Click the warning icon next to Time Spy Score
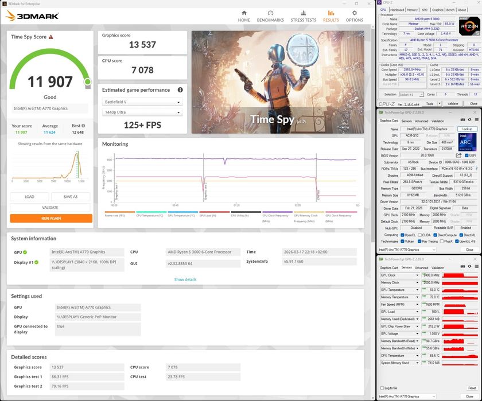The image size is (482, 401). 51,37
